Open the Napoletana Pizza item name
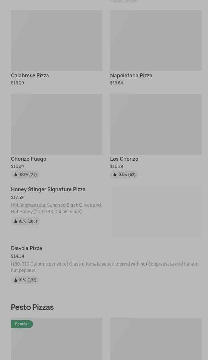The width and height of the screenshot is (208, 360). pos(131,75)
